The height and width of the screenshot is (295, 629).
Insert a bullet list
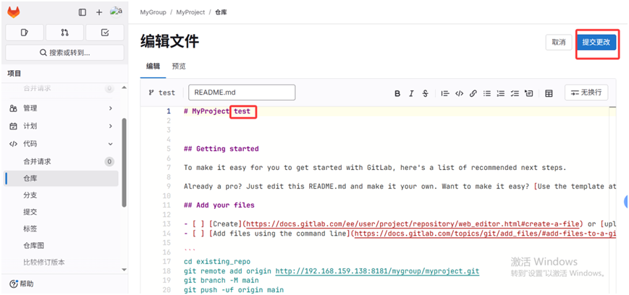click(487, 93)
